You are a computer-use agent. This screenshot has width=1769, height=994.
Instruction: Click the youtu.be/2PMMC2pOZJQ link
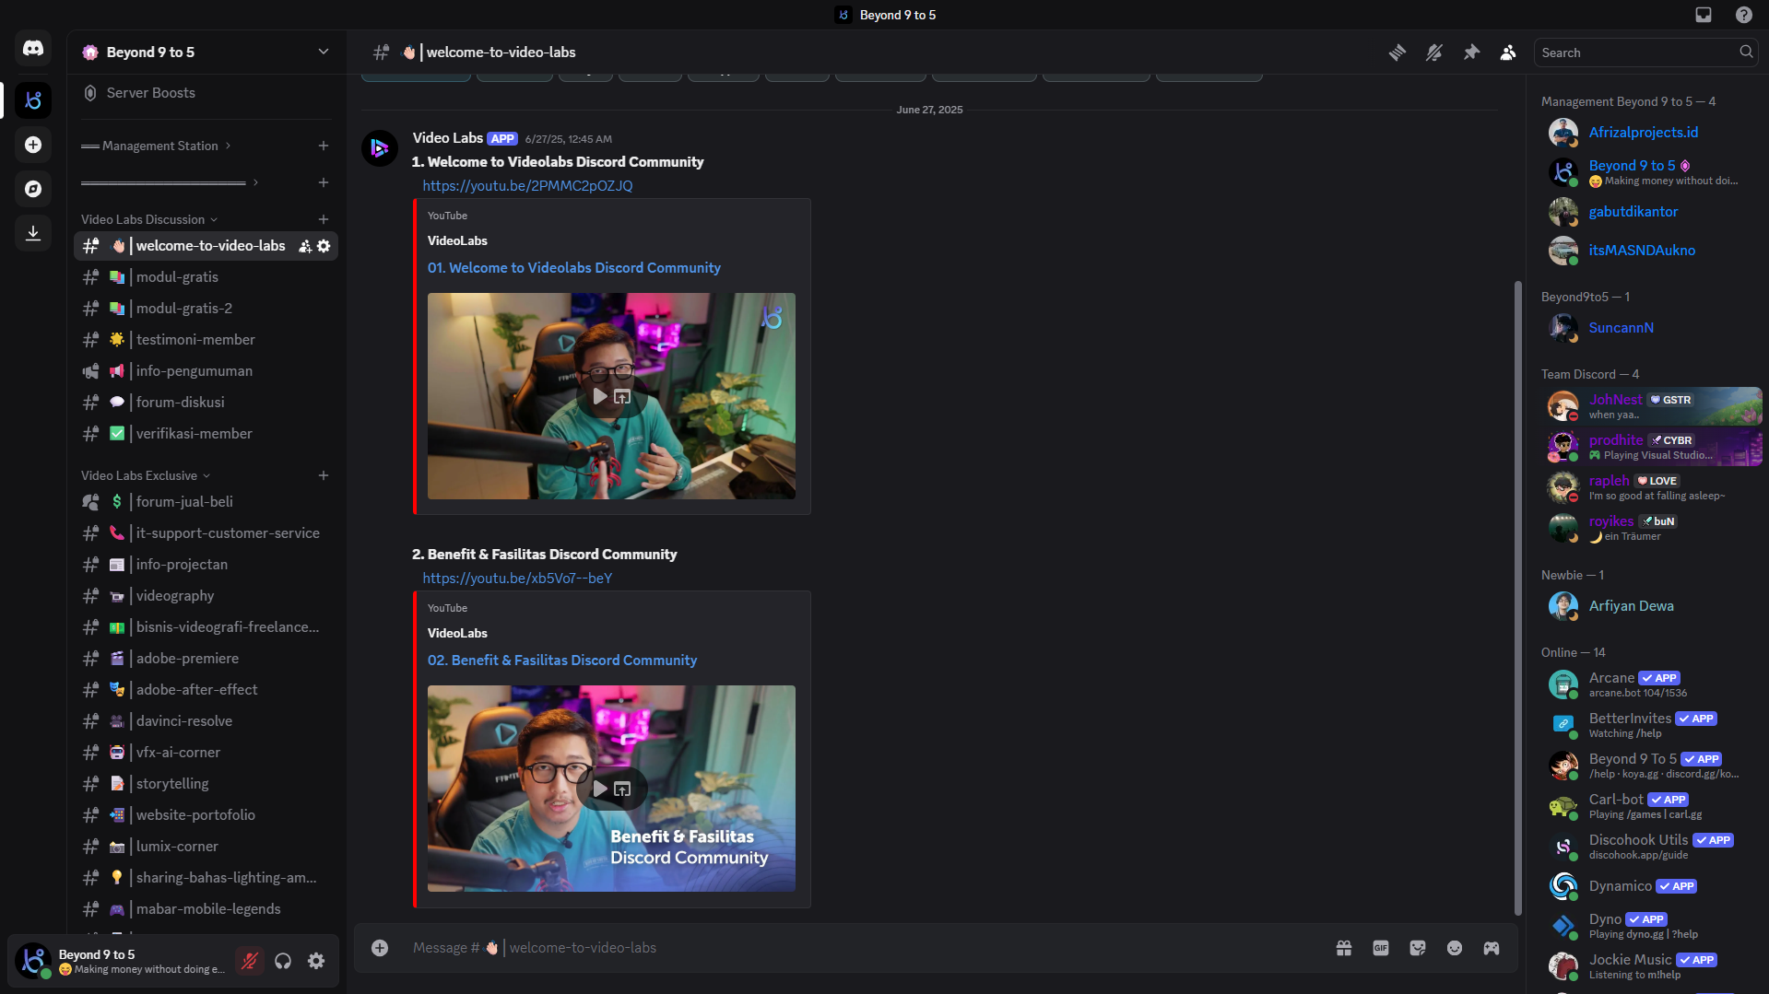point(527,186)
